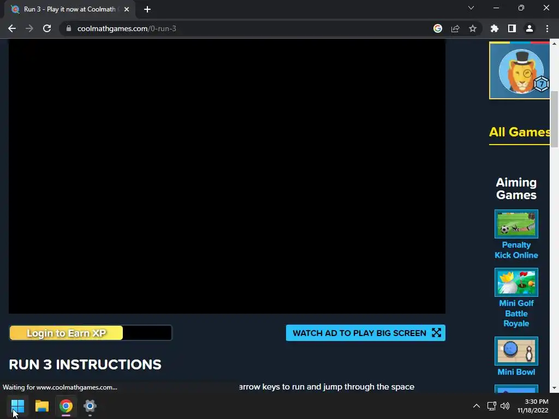This screenshot has width=559, height=419.
Task: Open the Aiming Games category
Action: coord(516,188)
